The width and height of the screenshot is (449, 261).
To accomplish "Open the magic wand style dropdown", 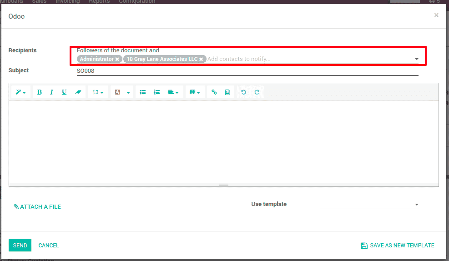I will pyautogui.click(x=21, y=92).
